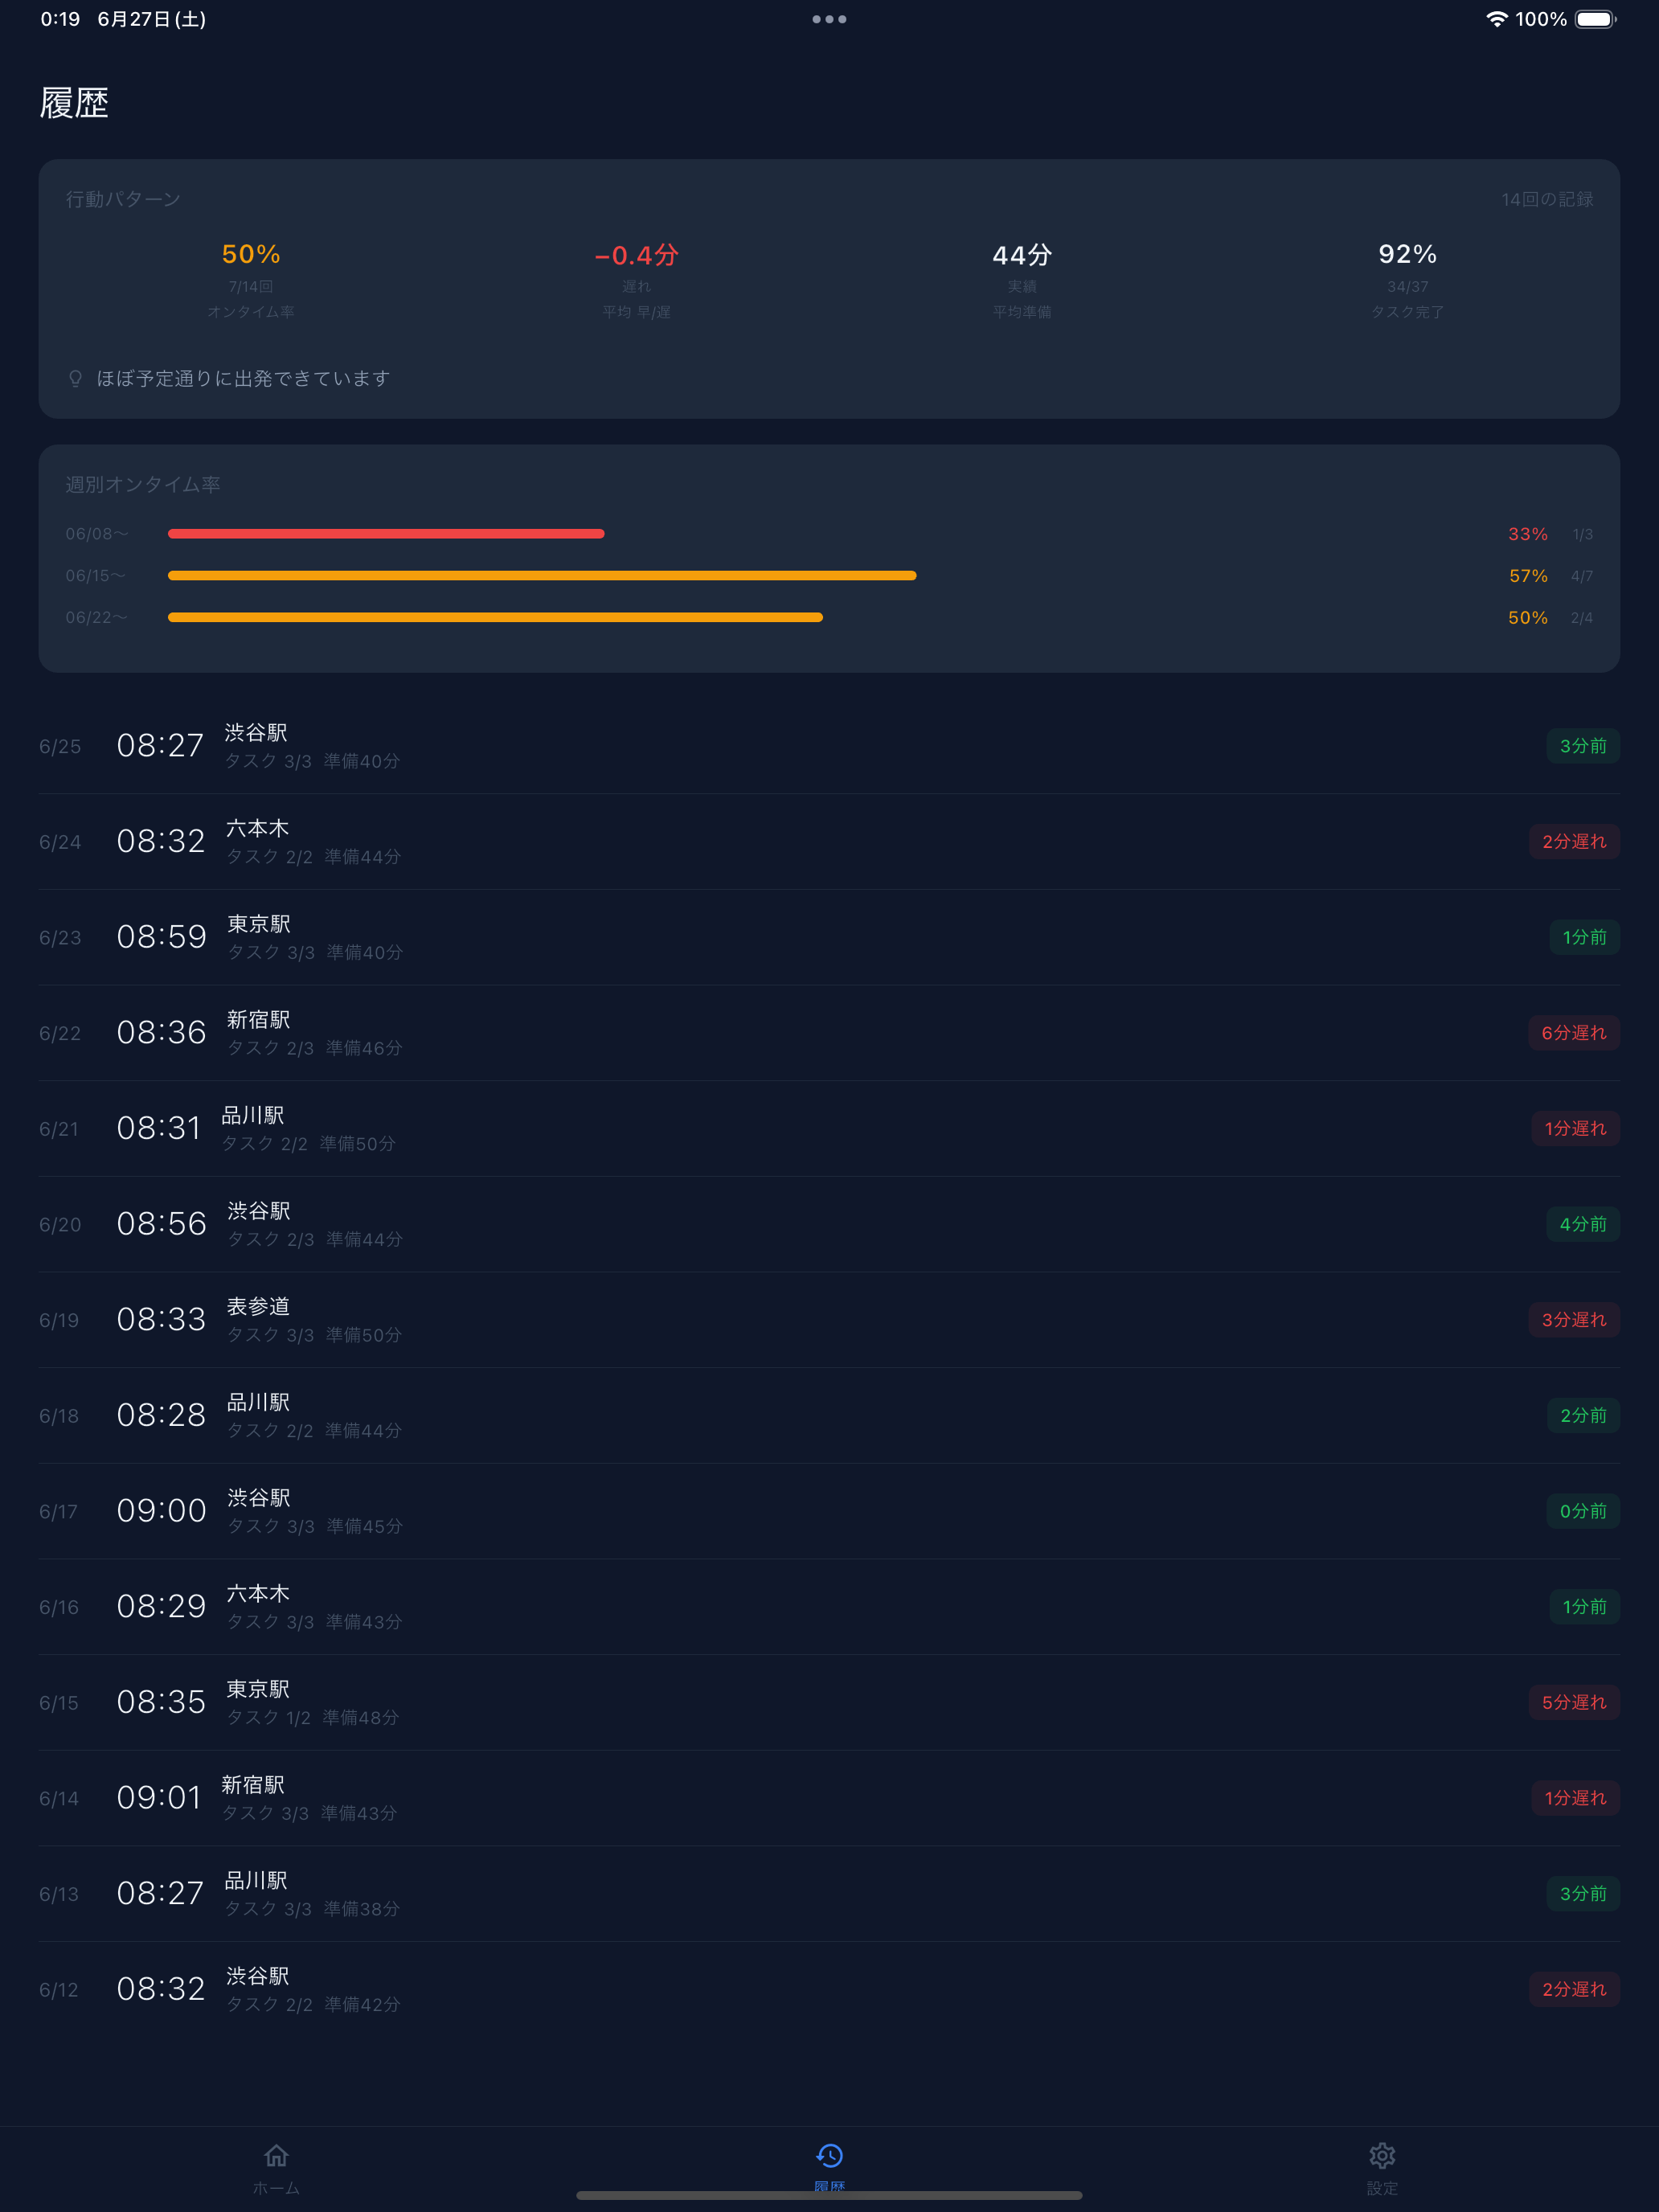Open the 6/14 新宿駅 history entry
1659x2212 pixels.
(829, 1798)
